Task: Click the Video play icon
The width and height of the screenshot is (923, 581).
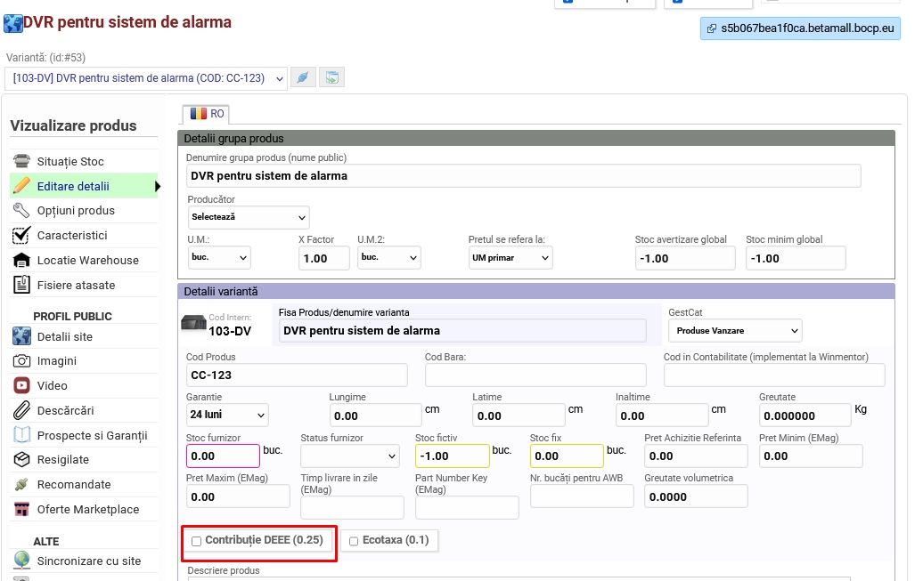Action: pyautogui.click(x=21, y=385)
